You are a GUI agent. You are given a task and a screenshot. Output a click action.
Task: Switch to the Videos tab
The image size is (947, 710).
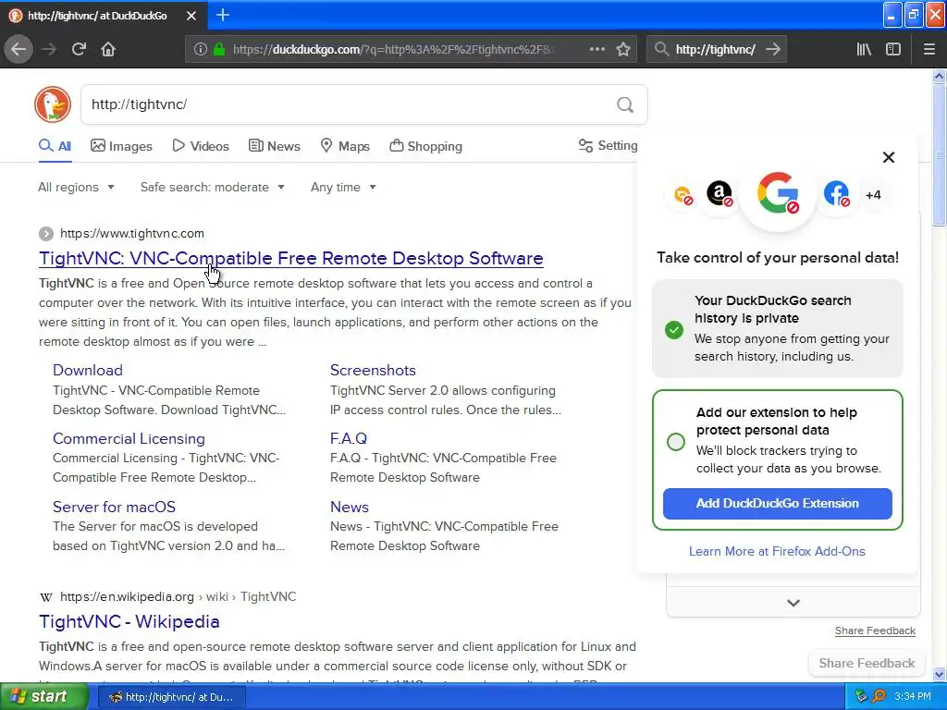(201, 146)
